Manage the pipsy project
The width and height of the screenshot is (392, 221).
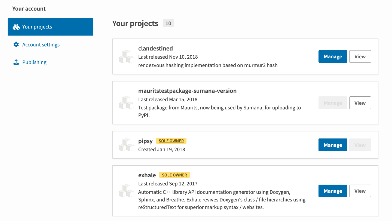click(333, 145)
